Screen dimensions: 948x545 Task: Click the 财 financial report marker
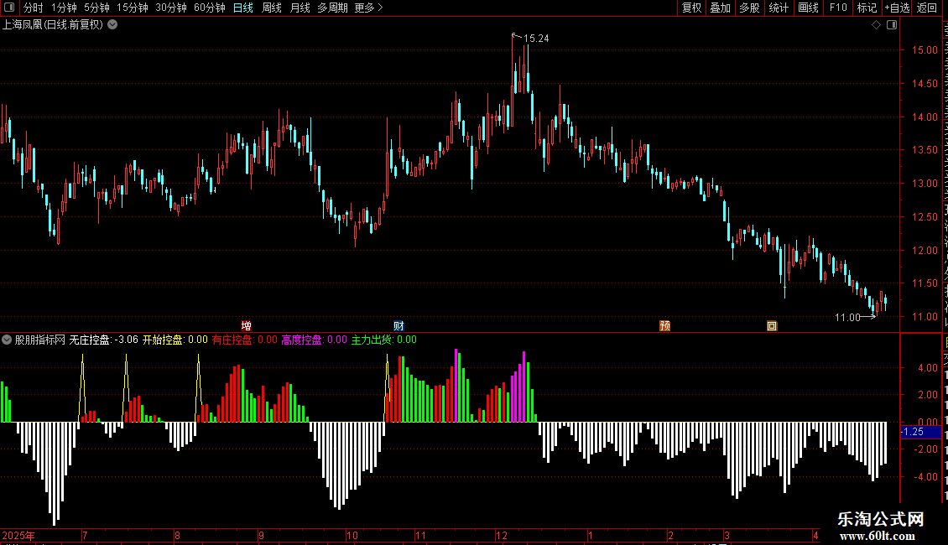pyautogui.click(x=399, y=325)
